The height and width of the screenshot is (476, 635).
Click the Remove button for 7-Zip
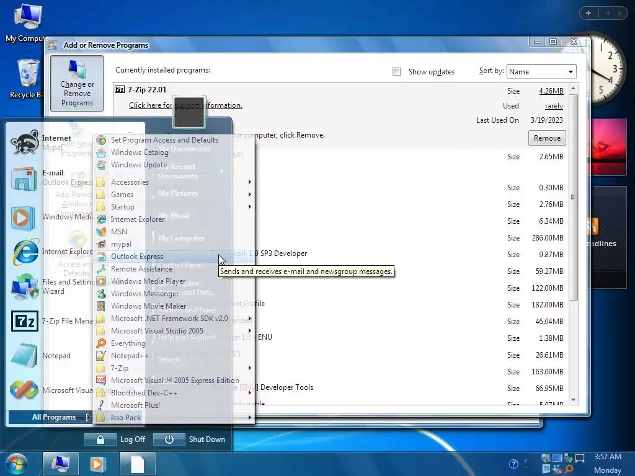click(547, 138)
